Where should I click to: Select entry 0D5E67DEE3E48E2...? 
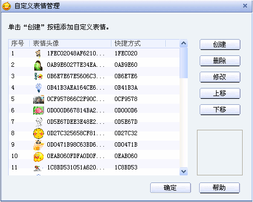76,122
